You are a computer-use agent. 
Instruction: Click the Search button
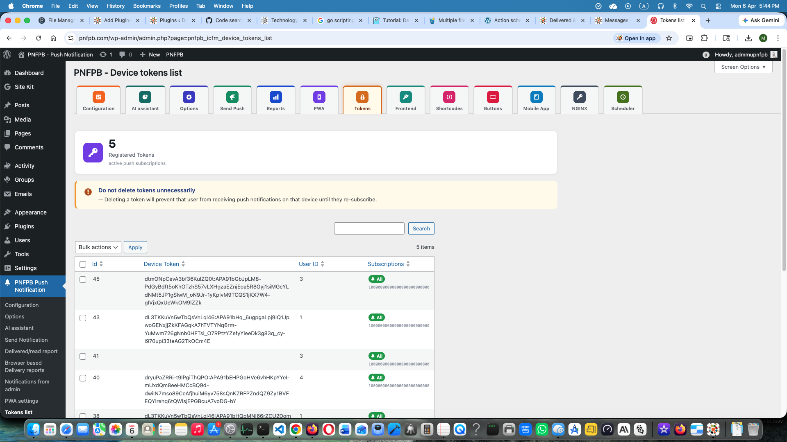421,228
